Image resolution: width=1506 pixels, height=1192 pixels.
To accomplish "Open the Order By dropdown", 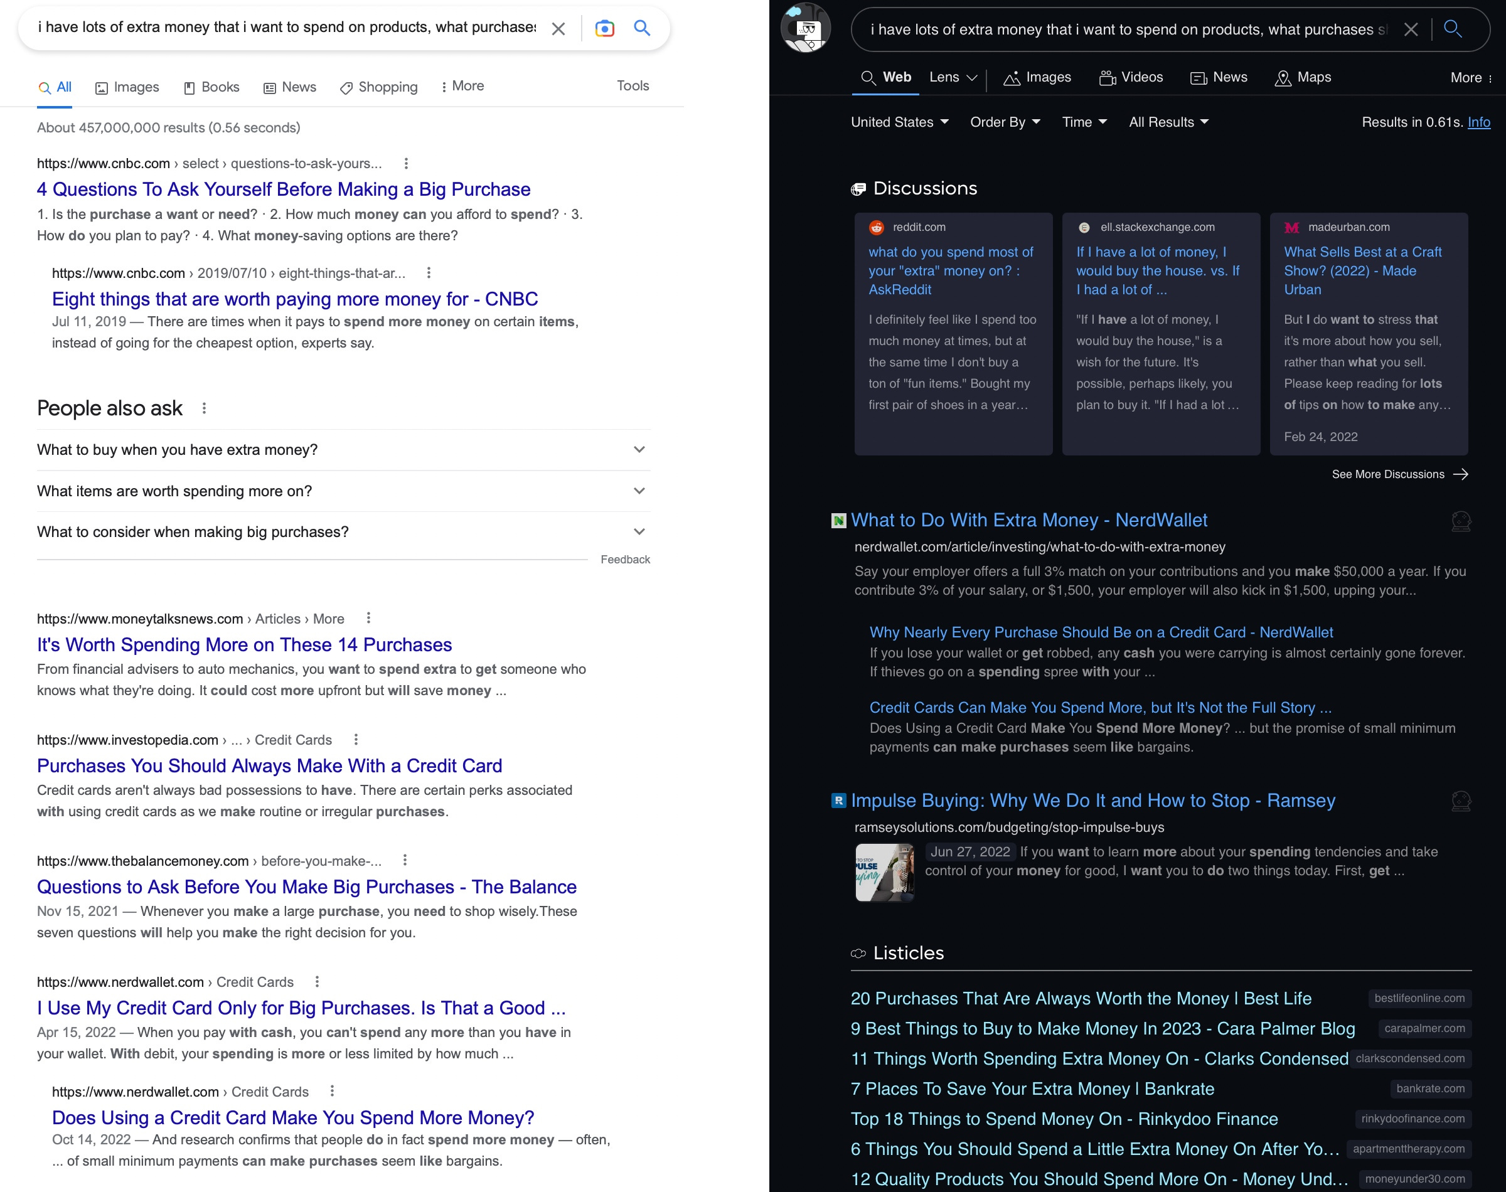I will [1005, 122].
